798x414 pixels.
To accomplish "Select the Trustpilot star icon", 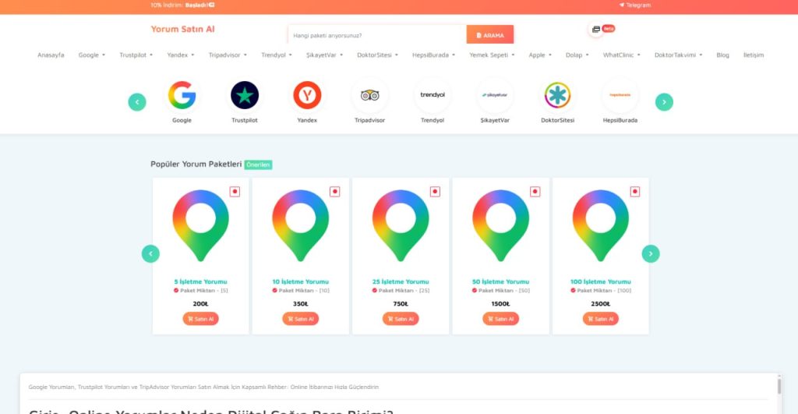I will (x=245, y=95).
